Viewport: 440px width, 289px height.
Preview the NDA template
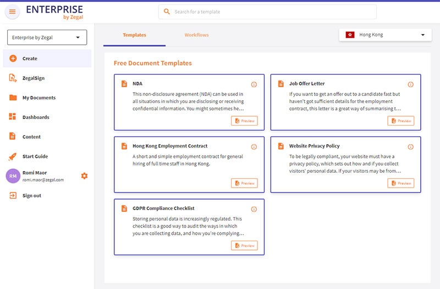pyautogui.click(x=244, y=121)
